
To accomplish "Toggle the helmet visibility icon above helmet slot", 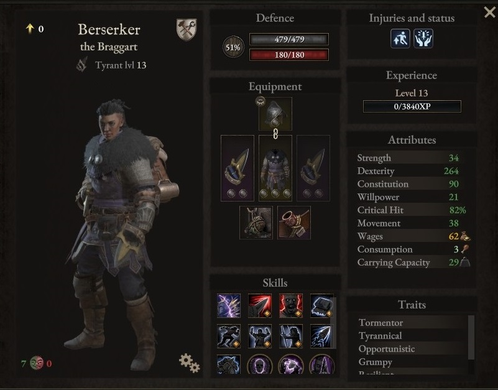I will 261,101.
